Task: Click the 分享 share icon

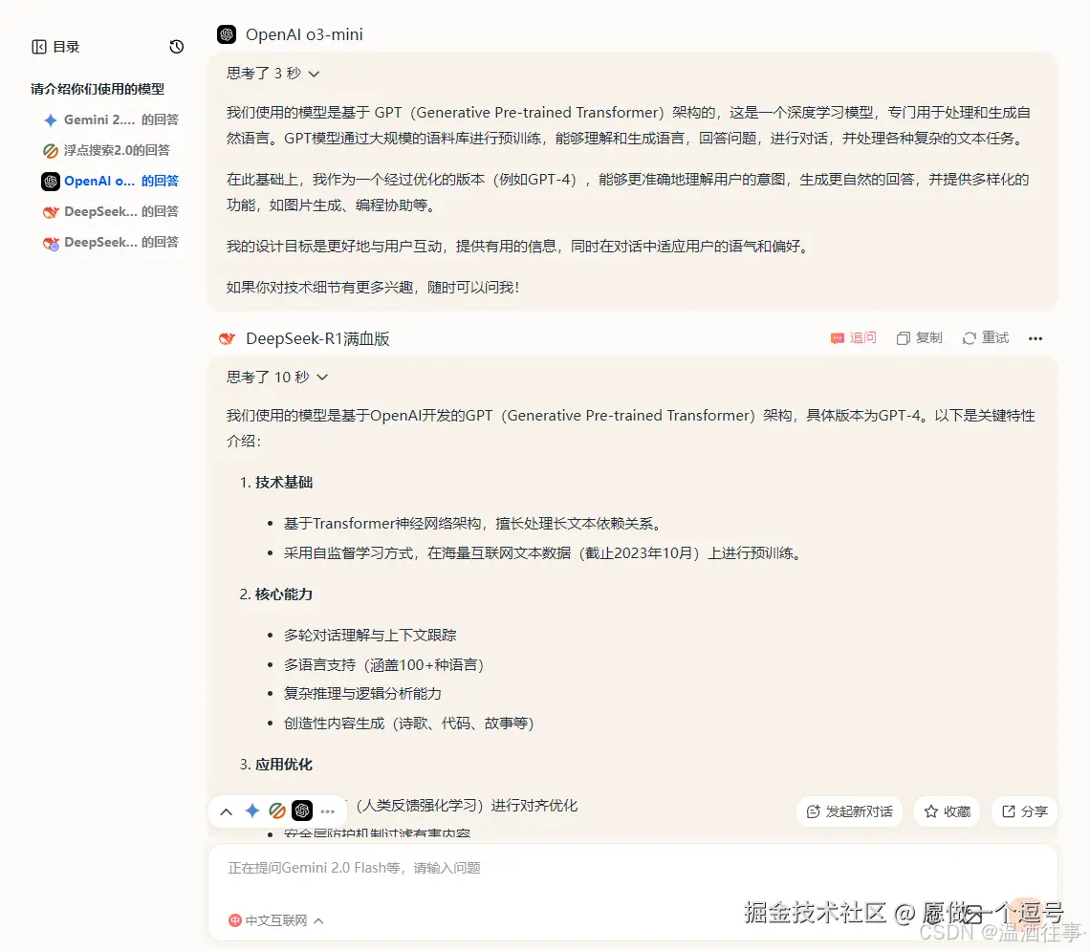Action: [x=1023, y=811]
